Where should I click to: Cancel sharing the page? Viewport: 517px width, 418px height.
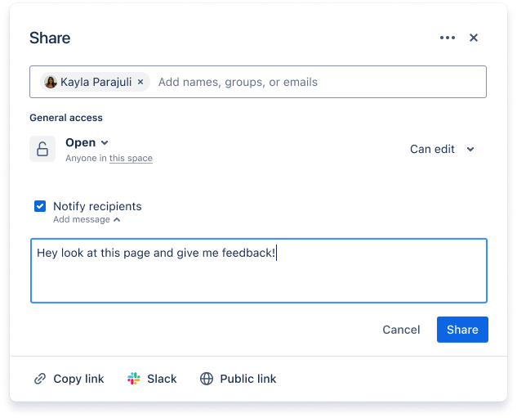tap(401, 330)
